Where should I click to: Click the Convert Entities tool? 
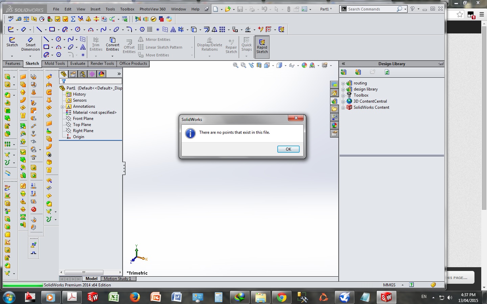pyautogui.click(x=113, y=44)
